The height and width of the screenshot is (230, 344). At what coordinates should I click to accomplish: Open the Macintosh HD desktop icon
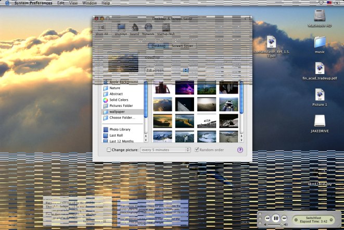[320, 17]
